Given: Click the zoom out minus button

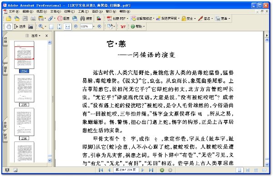Looking at the screenshot, I should coord(76,26).
